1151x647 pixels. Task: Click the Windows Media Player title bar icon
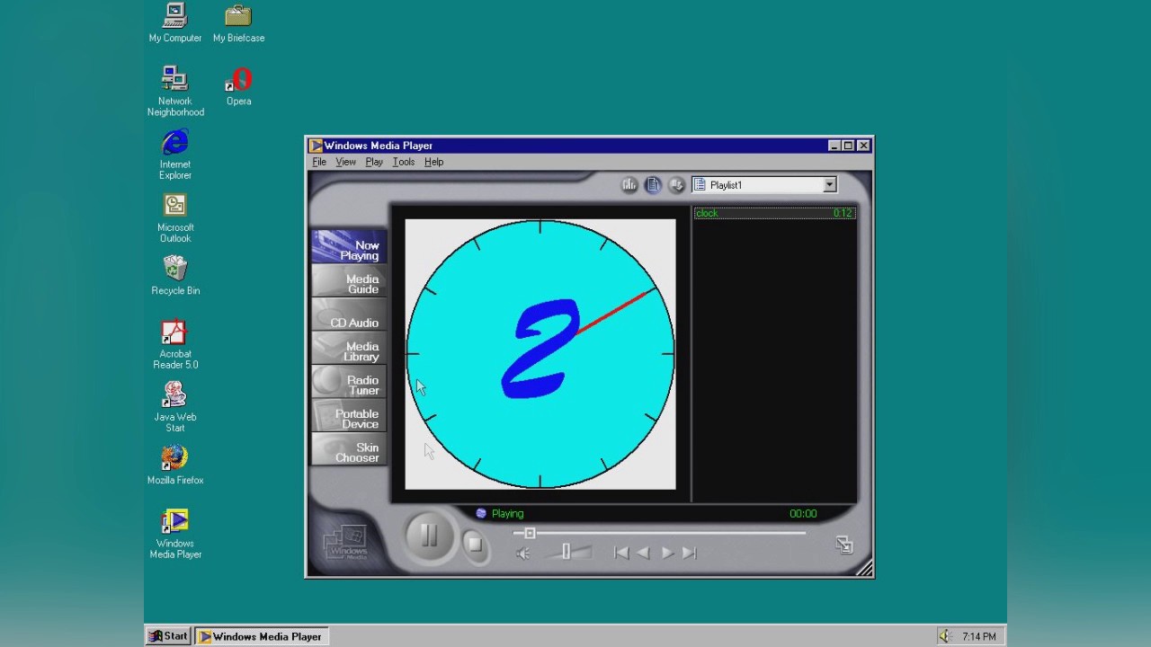click(x=316, y=146)
